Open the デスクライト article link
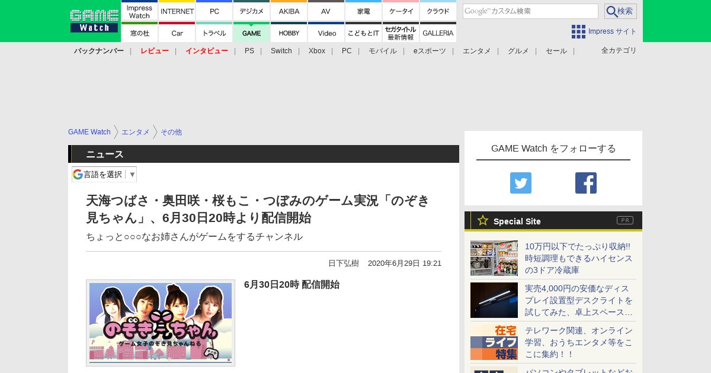Image resolution: width=711 pixels, height=373 pixels. 579,300
